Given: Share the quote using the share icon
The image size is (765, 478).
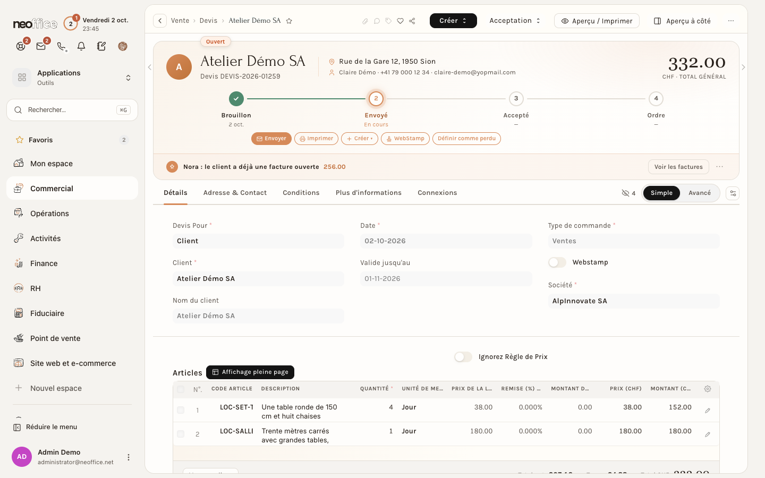Looking at the screenshot, I should tap(412, 21).
